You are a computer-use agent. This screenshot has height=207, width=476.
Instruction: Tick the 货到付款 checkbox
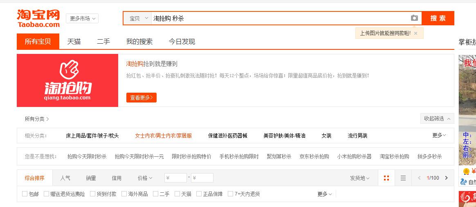point(92,194)
